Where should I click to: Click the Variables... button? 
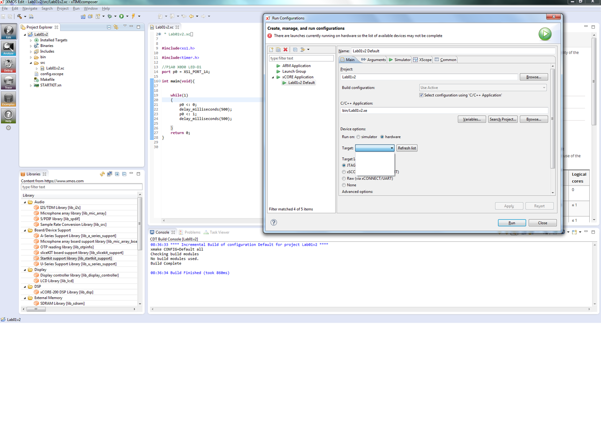click(472, 119)
